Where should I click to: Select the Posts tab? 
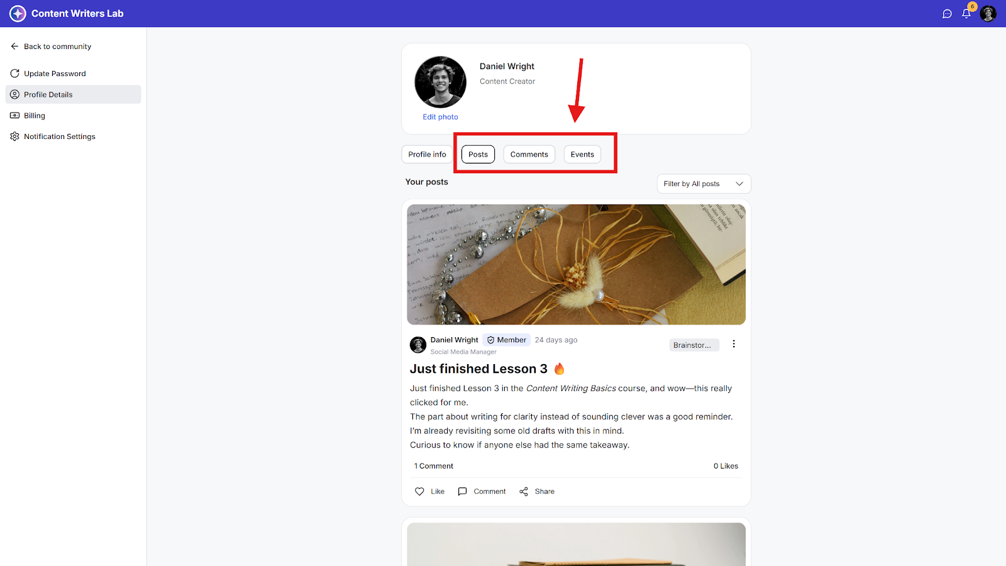tap(478, 155)
